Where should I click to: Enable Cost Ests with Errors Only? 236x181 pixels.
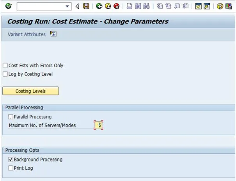[x=5, y=65]
